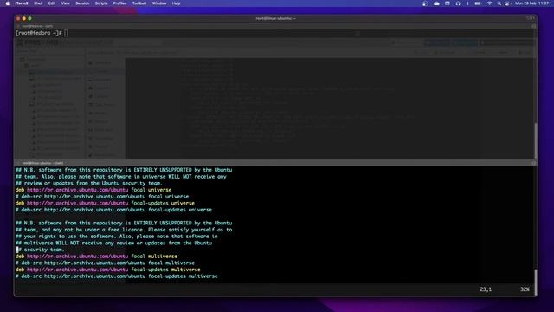Screen dimensions: 554x312
Task: Click the ubuntu pane vertical scrollbar
Action: [536, 282]
